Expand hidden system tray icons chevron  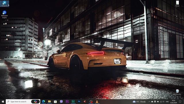pyautogui.click(x=149, y=101)
